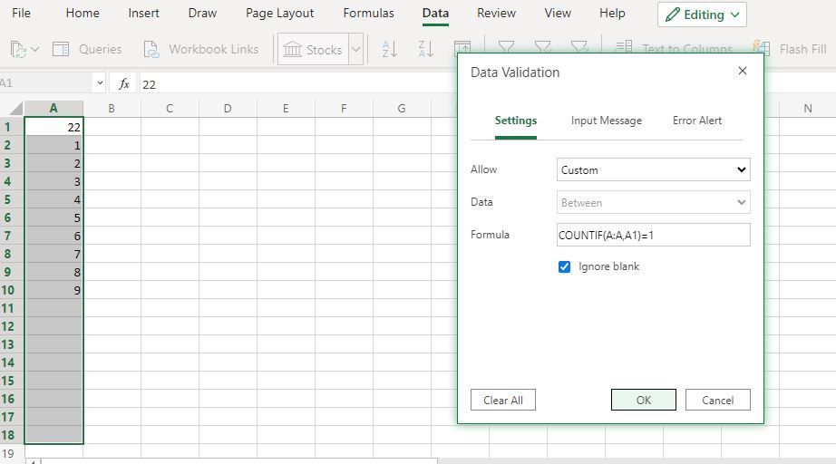Toggle the Ignore blank checkbox
836x464 pixels.
tap(564, 267)
